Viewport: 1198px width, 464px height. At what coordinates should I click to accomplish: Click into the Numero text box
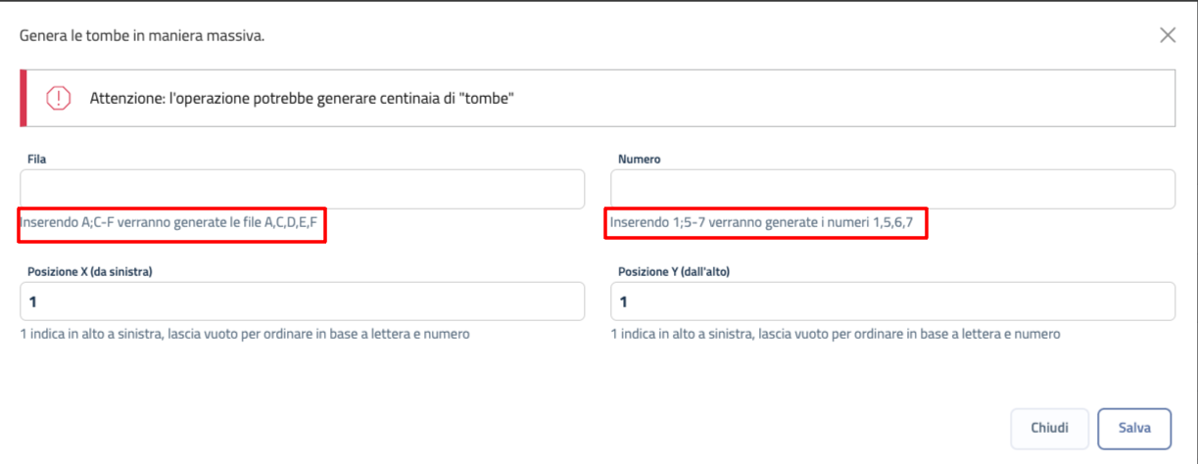[x=892, y=189]
